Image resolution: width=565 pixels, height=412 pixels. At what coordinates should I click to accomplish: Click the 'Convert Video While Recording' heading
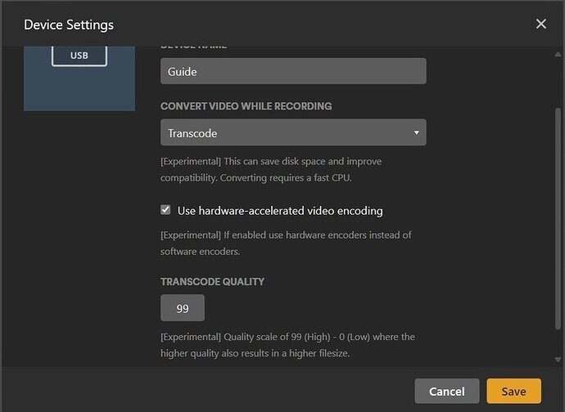tap(246, 106)
